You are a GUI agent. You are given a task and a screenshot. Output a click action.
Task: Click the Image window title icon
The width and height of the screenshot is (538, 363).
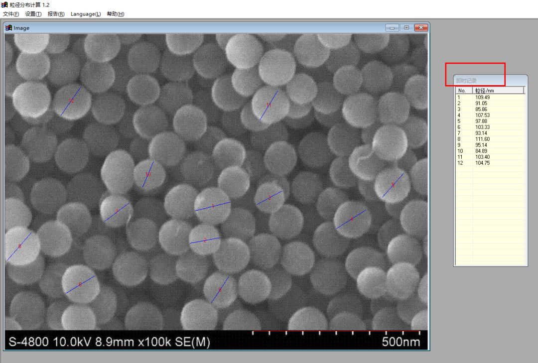coord(8,28)
